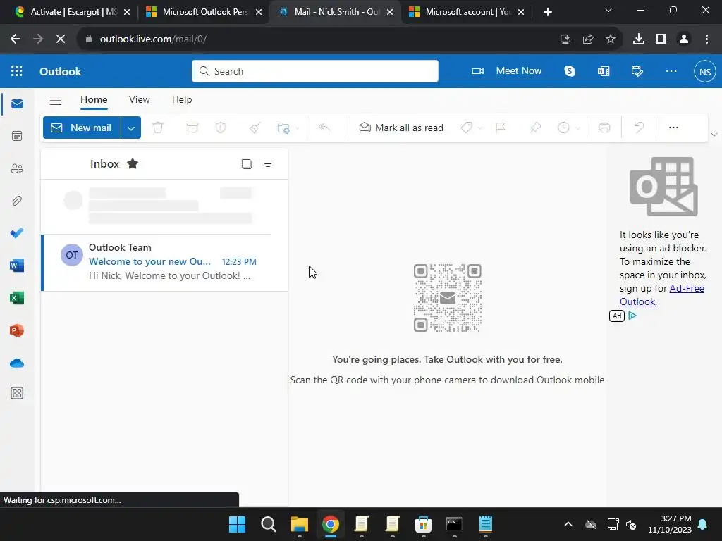Click the Chrome address bar URL

[x=153, y=39]
